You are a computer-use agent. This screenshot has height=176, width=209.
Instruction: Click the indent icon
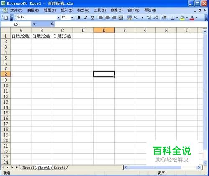(x=164, y=18)
